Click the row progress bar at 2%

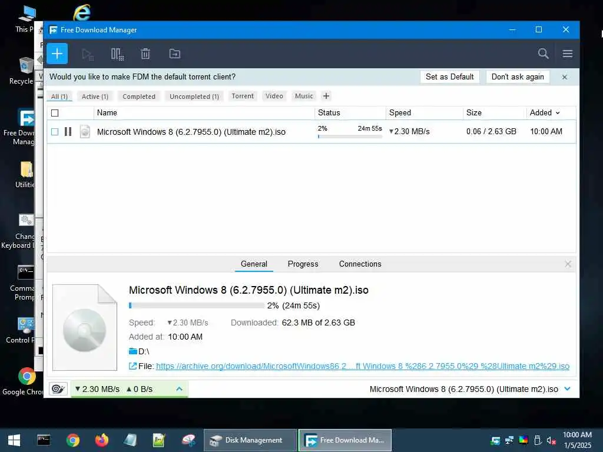pos(350,137)
